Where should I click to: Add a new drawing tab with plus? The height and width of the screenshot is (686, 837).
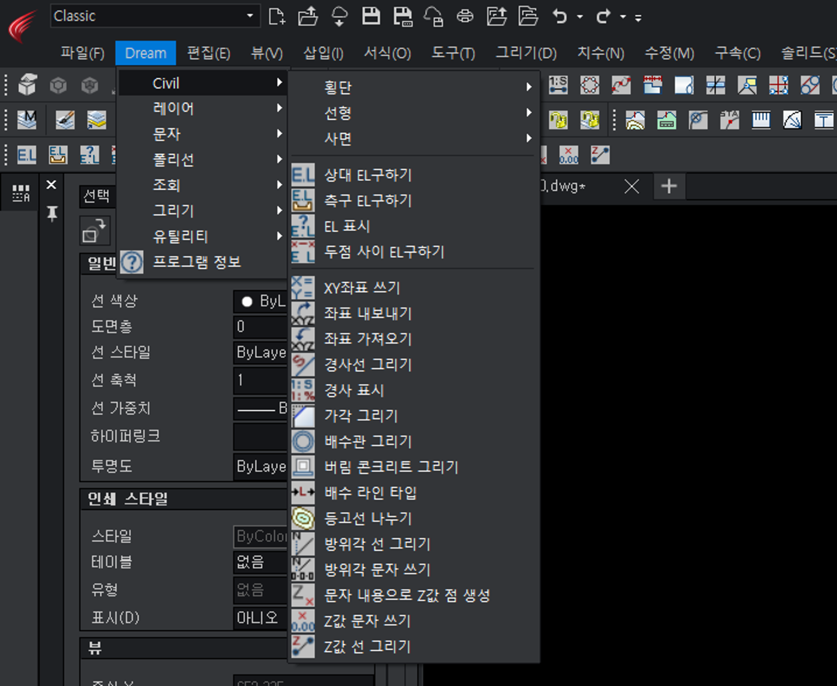click(x=669, y=186)
